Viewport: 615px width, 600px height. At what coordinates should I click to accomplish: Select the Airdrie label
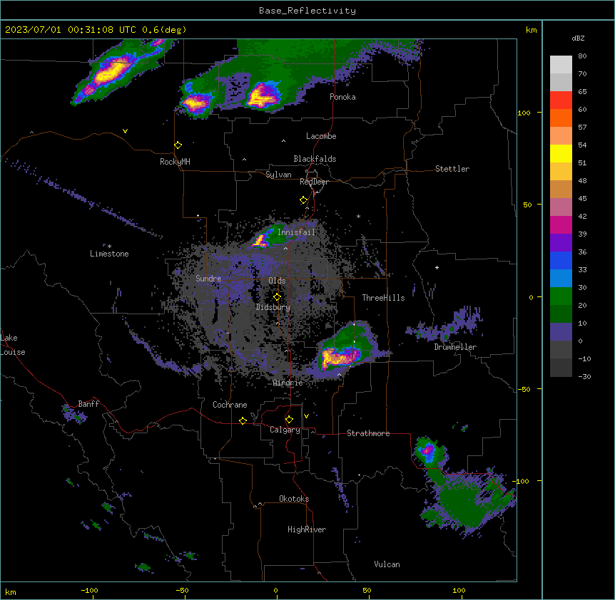(x=288, y=383)
